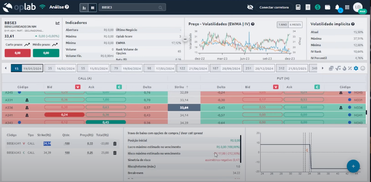Open the wallet icon

point(328,7)
